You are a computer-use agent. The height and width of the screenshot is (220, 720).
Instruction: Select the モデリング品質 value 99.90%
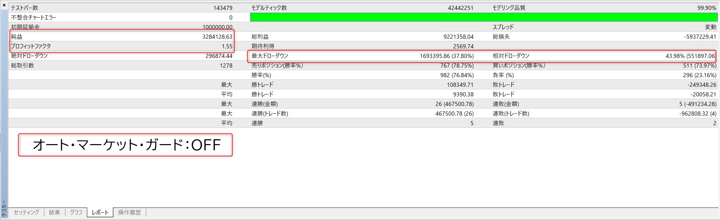click(x=707, y=8)
